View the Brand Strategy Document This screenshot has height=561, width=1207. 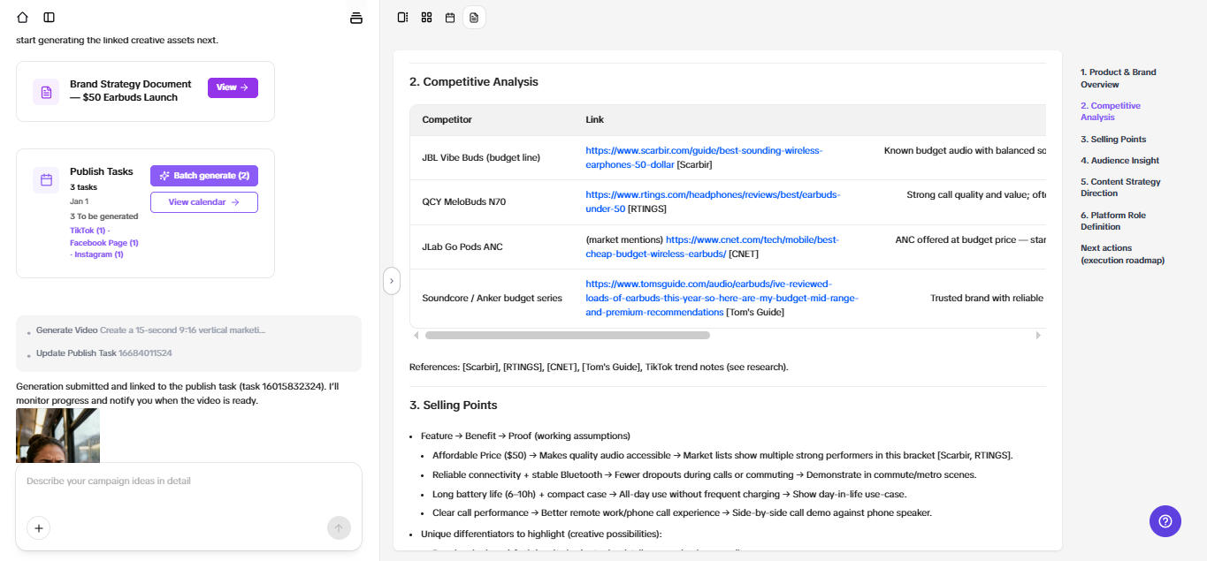point(233,87)
